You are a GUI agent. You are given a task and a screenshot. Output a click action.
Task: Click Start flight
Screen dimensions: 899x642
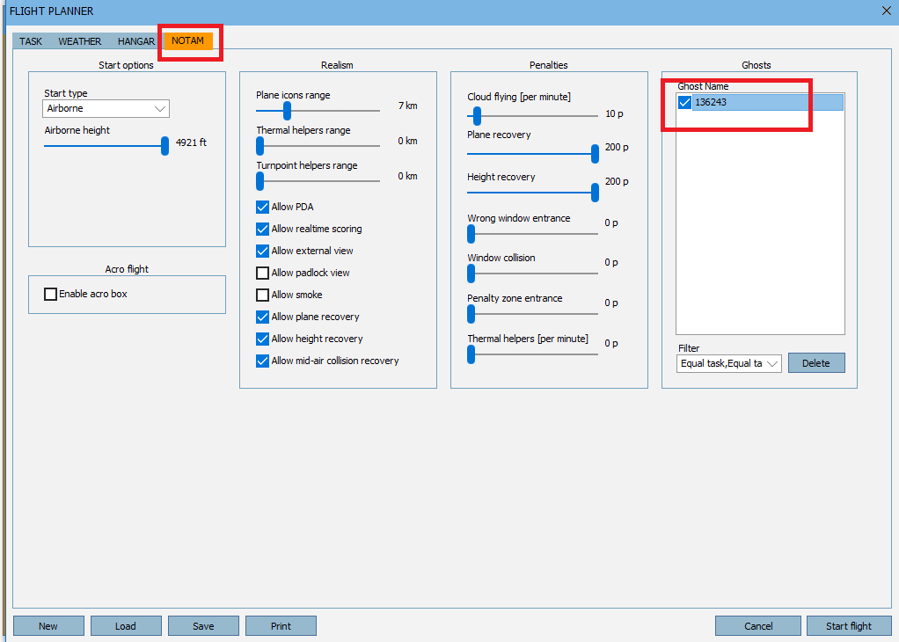(848, 625)
